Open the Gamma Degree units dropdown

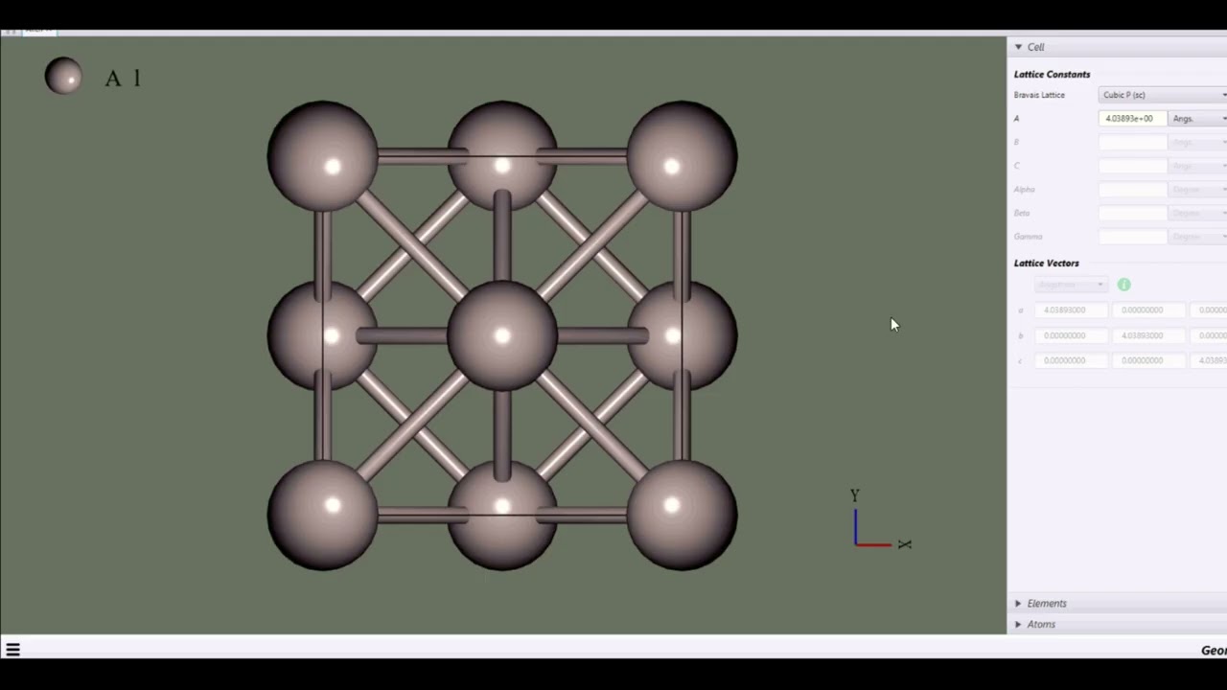click(1198, 236)
